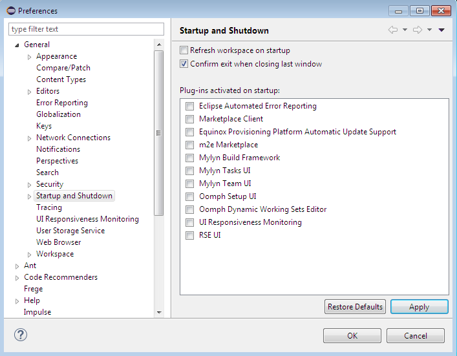Image resolution: width=457 pixels, height=356 pixels.
Task: Open User Storage Service page
Action: pyautogui.click(x=70, y=231)
